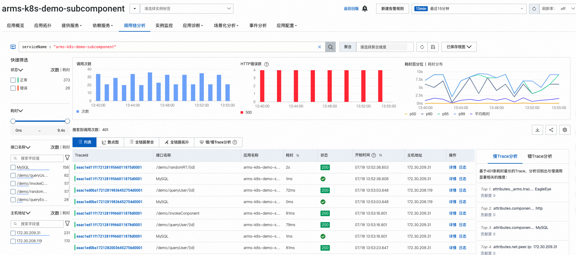Click the sort icon in 开始时间 column header
The width and height of the screenshot is (576, 255).
pyautogui.click(x=380, y=155)
